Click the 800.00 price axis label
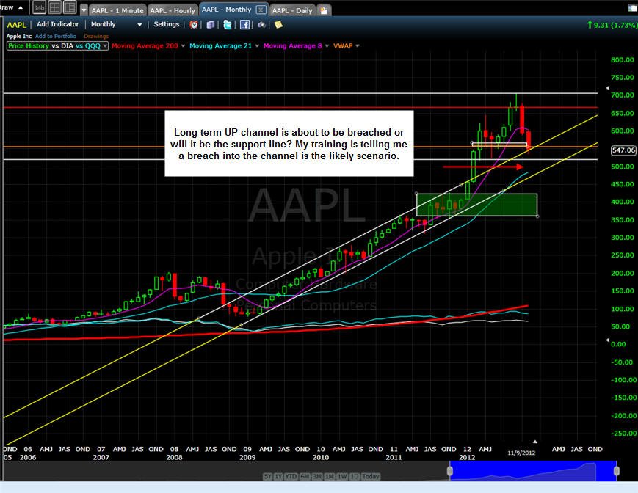The height and width of the screenshot is (493, 638). tap(622, 60)
